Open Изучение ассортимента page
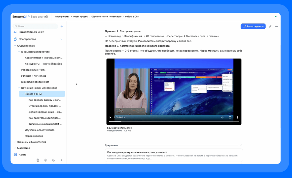 [x=39, y=130]
